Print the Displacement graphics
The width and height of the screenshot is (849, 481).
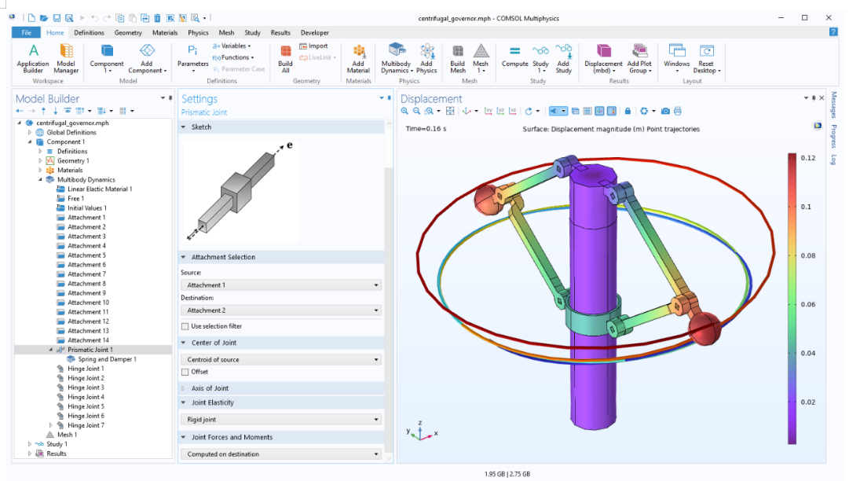pos(677,111)
